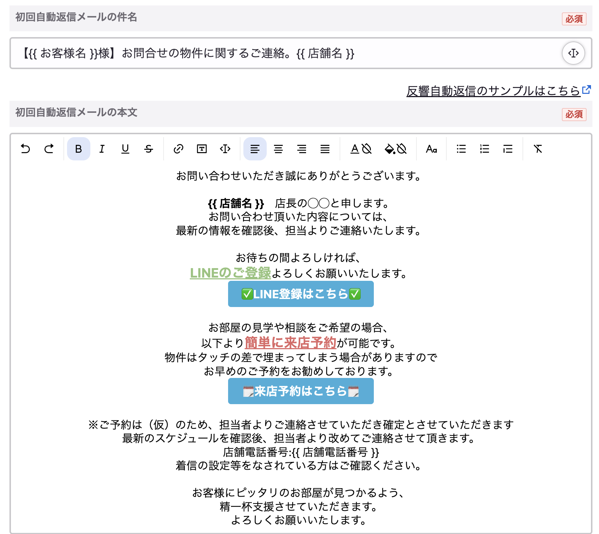Click the LINEのご登録 green link
The height and width of the screenshot is (534, 599).
(231, 273)
